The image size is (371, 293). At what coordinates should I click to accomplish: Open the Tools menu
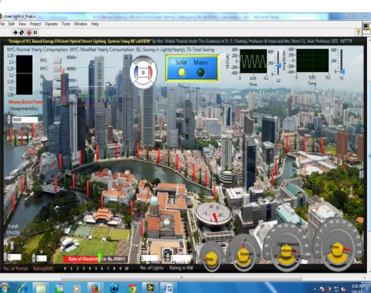coord(66,24)
